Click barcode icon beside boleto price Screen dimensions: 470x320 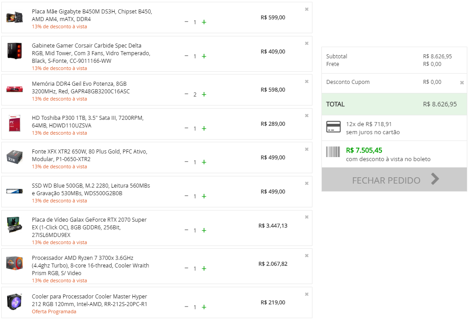coord(333,152)
